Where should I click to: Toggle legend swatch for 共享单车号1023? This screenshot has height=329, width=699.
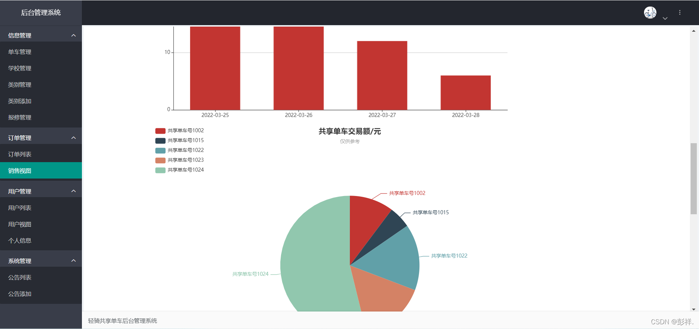[x=160, y=160]
